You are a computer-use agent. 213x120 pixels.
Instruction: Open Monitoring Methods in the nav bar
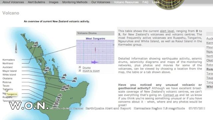click(x=75, y=2)
